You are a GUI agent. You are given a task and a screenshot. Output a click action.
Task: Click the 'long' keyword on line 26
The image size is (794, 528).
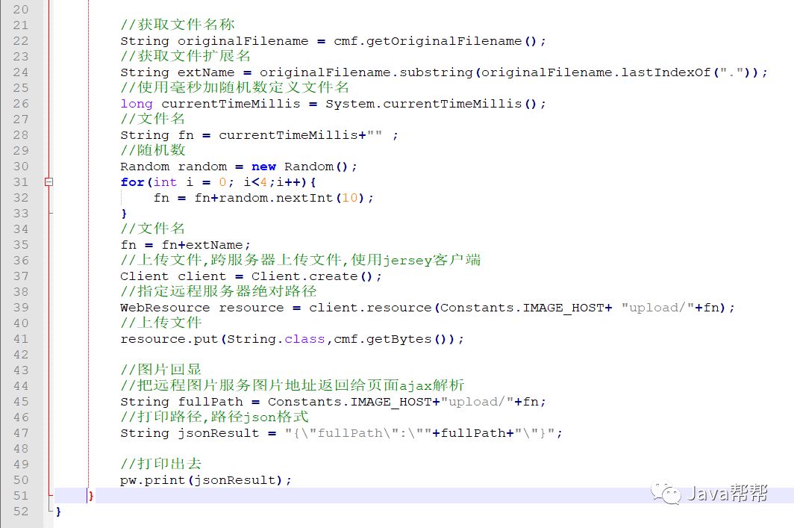coord(137,104)
